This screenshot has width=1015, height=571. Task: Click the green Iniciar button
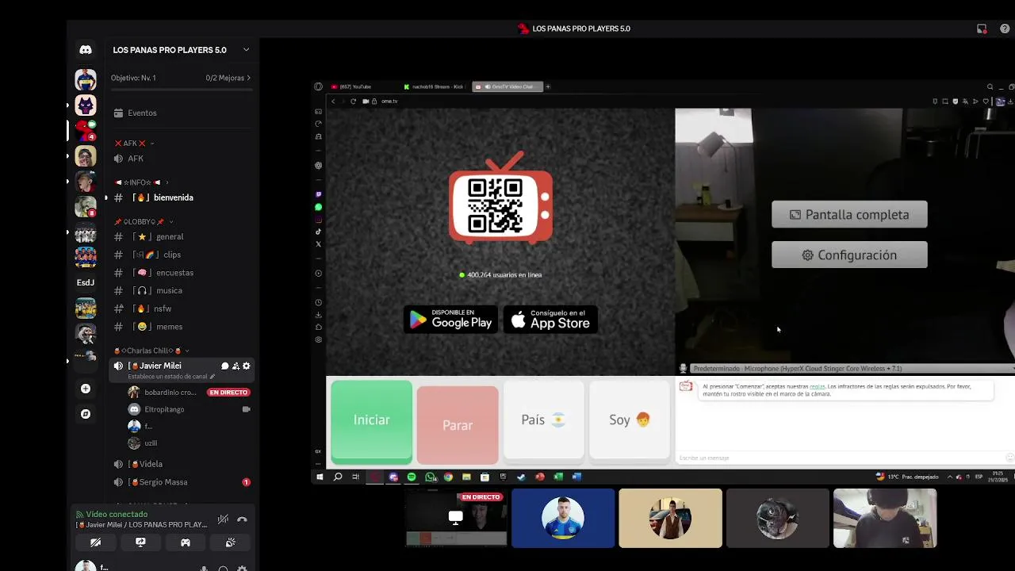tap(371, 420)
